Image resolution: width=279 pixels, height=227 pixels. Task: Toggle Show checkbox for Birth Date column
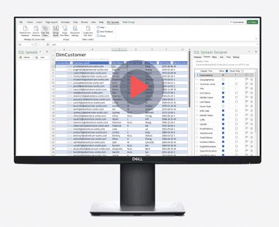click(223, 111)
